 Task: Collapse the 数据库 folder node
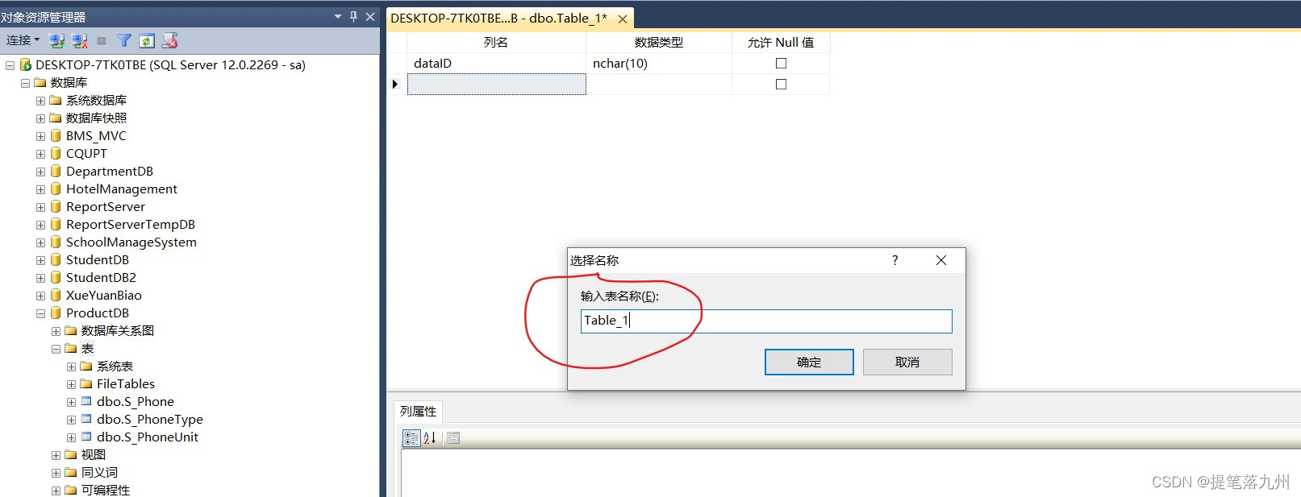point(25,83)
